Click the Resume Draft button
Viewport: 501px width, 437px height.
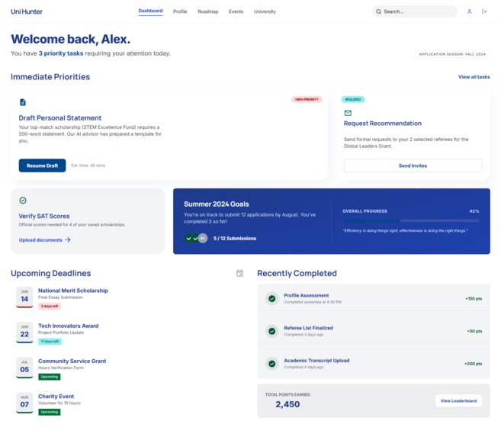point(42,165)
